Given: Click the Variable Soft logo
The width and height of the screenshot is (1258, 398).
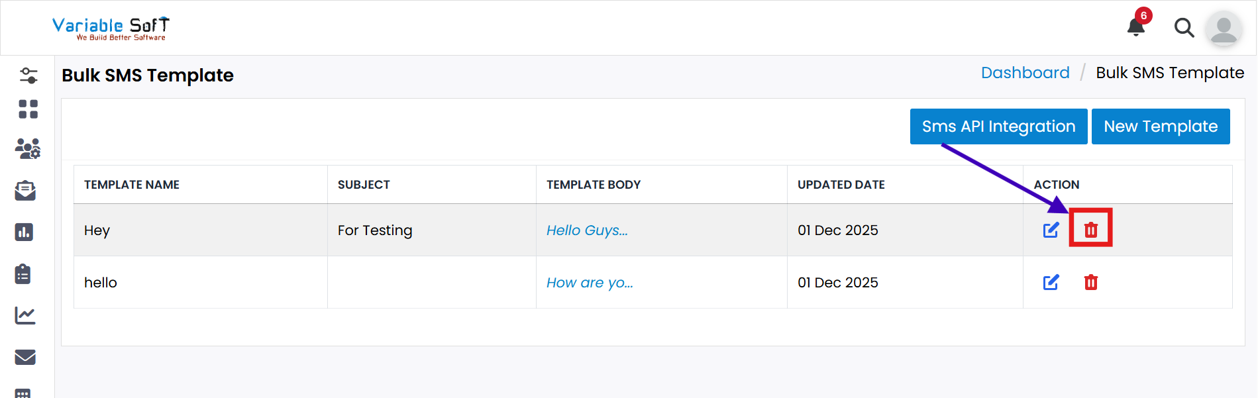Looking at the screenshot, I should click(111, 28).
